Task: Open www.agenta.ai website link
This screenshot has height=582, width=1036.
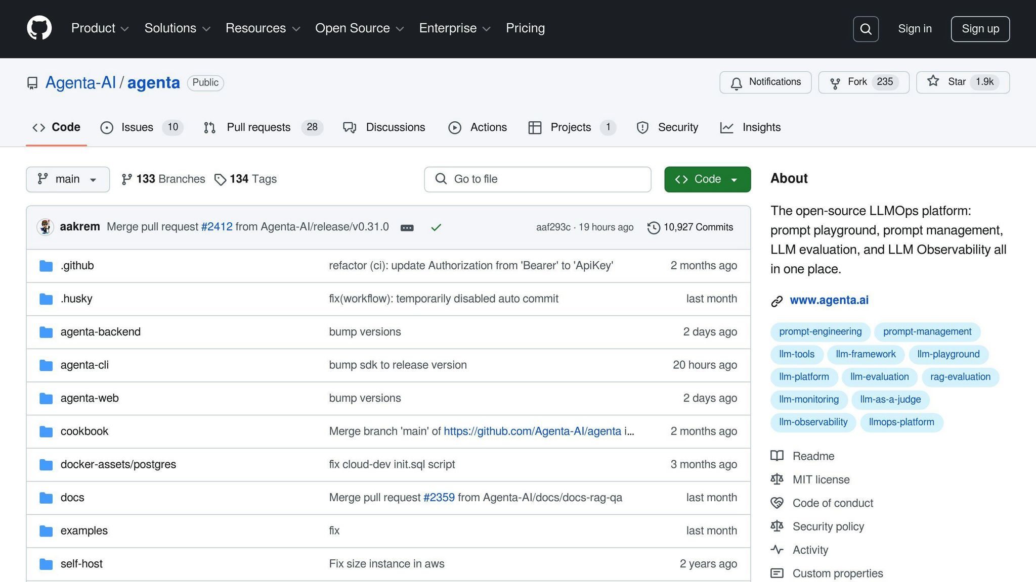Action: tap(829, 300)
